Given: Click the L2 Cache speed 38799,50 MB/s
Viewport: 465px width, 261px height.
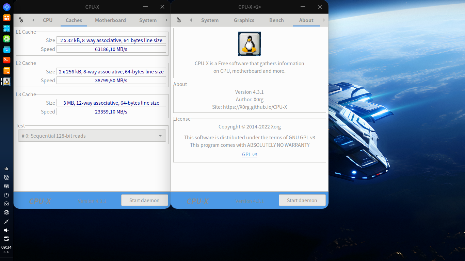Looking at the screenshot, I should pos(111,80).
